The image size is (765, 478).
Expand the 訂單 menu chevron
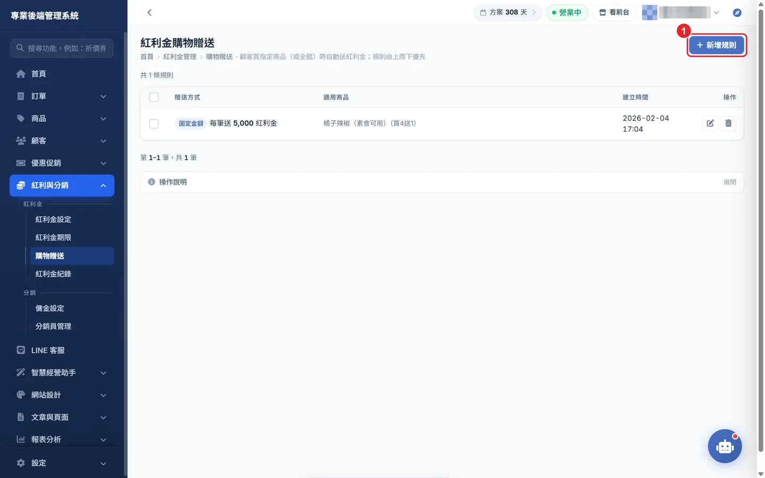pos(104,96)
